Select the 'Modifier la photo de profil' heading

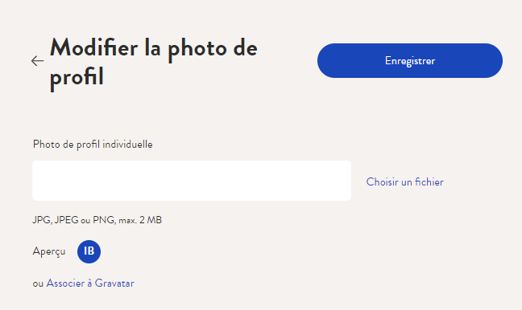(x=154, y=62)
